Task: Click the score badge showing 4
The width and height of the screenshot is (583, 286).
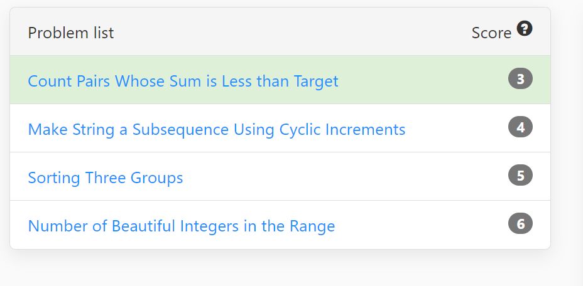Action: [520, 127]
